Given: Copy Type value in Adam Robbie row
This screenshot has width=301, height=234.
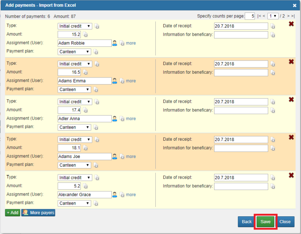Looking at the screenshot, I should point(97,26).
